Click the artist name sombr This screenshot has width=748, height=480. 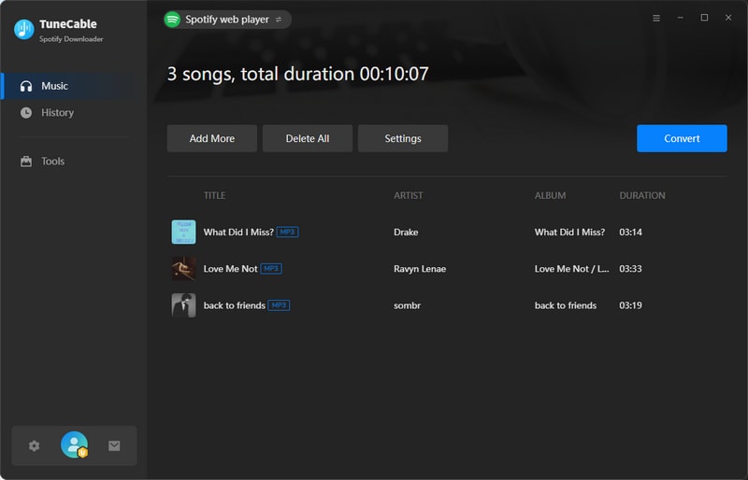point(407,305)
